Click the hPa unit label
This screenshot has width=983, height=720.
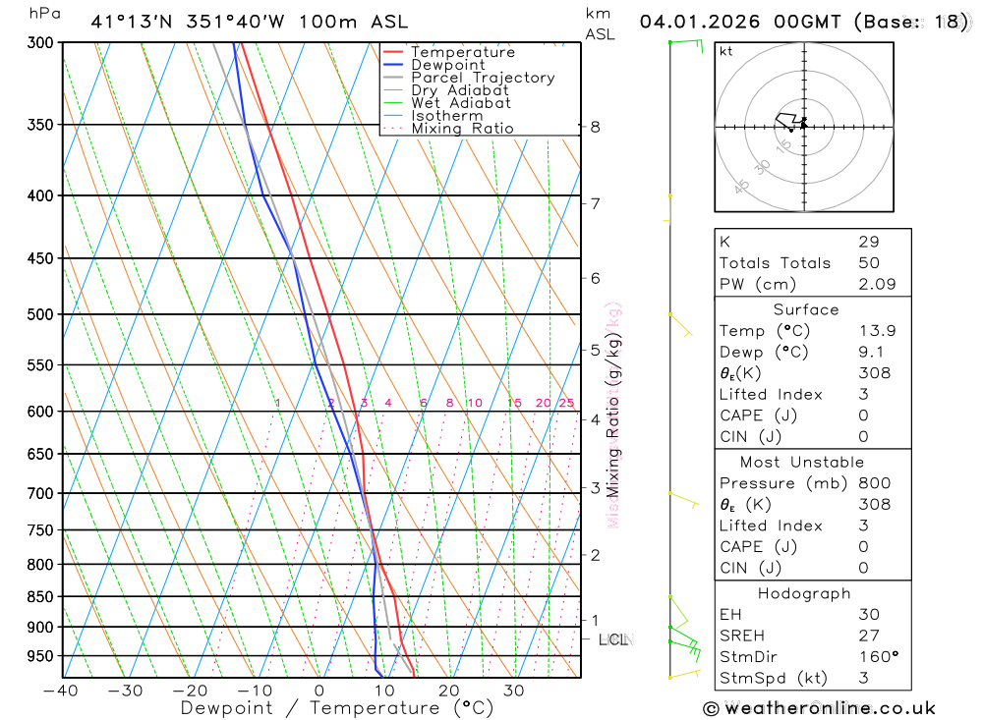45,15
